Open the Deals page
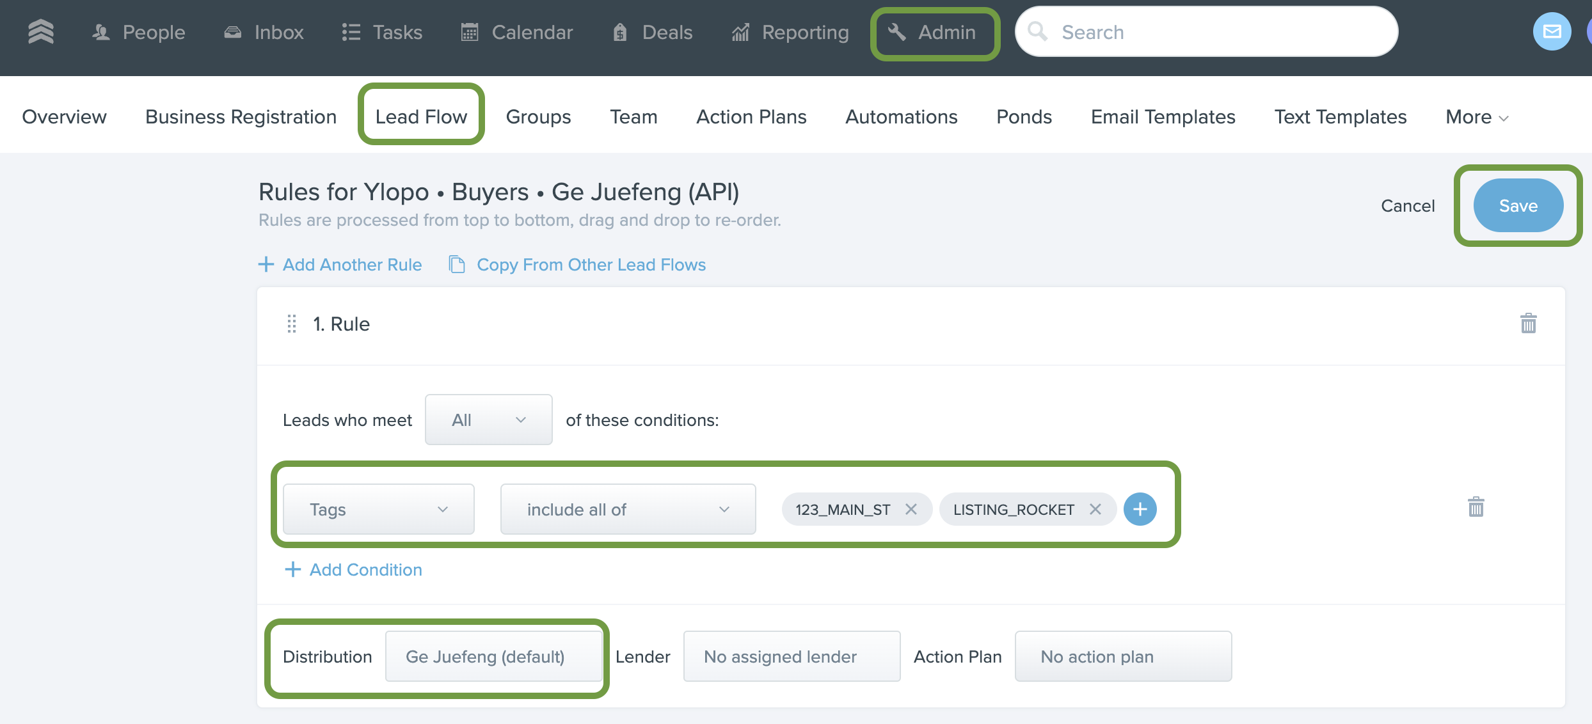 (653, 32)
